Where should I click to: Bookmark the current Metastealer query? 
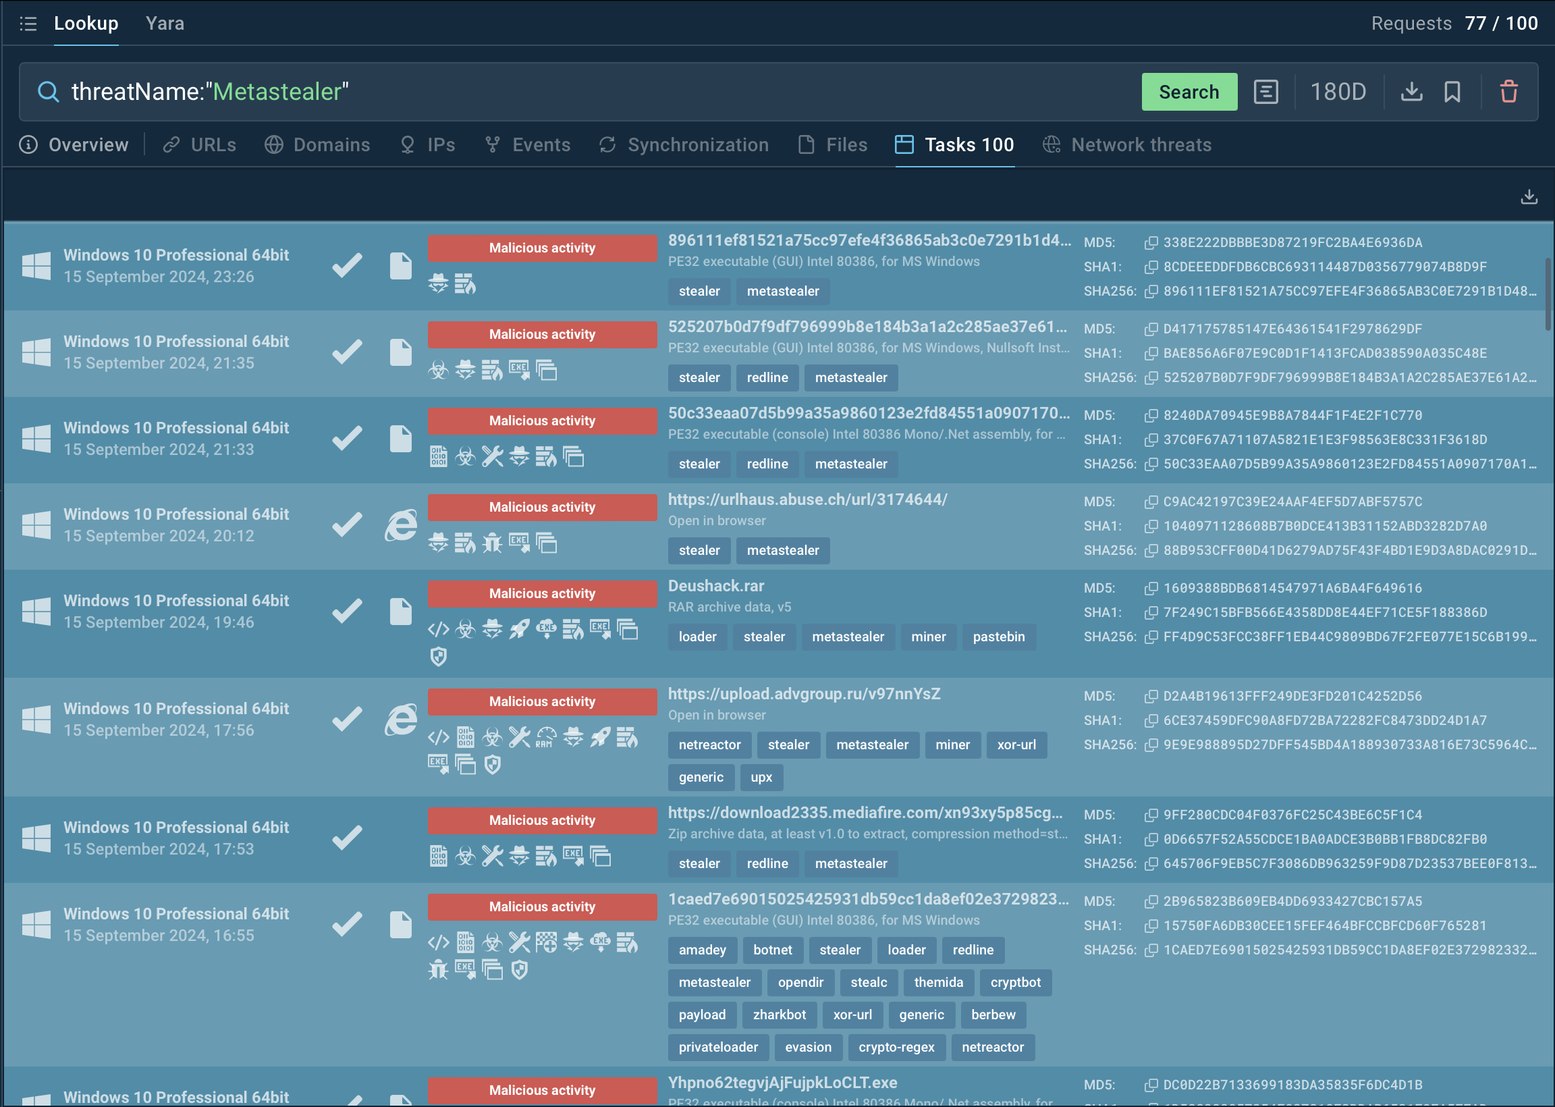(x=1452, y=91)
